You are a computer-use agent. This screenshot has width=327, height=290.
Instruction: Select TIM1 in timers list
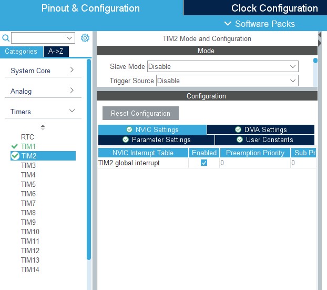click(28, 146)
